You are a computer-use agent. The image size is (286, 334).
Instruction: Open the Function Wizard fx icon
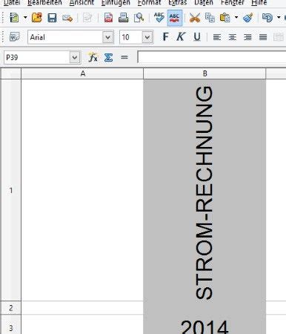pos(93,57)
